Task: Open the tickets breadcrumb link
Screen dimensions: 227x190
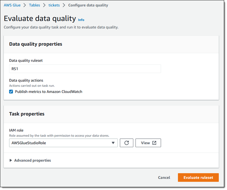Action: [x=54, y=5]
